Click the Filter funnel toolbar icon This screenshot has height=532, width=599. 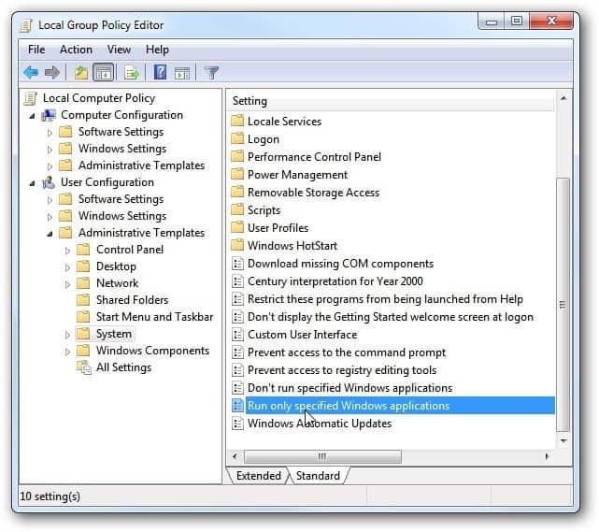point(211,72)
